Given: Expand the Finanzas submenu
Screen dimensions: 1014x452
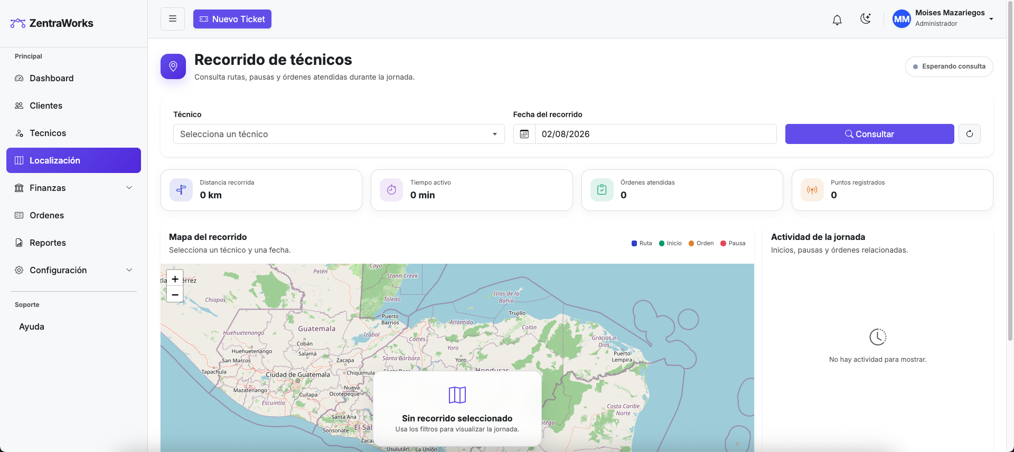Looking at the screenshot, I should click(x=73, y=188).
